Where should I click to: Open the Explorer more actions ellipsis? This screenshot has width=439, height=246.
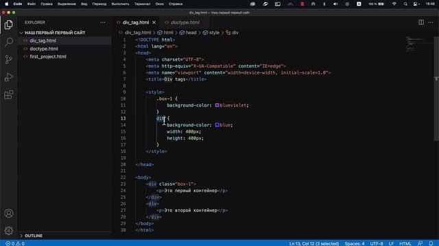pos(103,23)
